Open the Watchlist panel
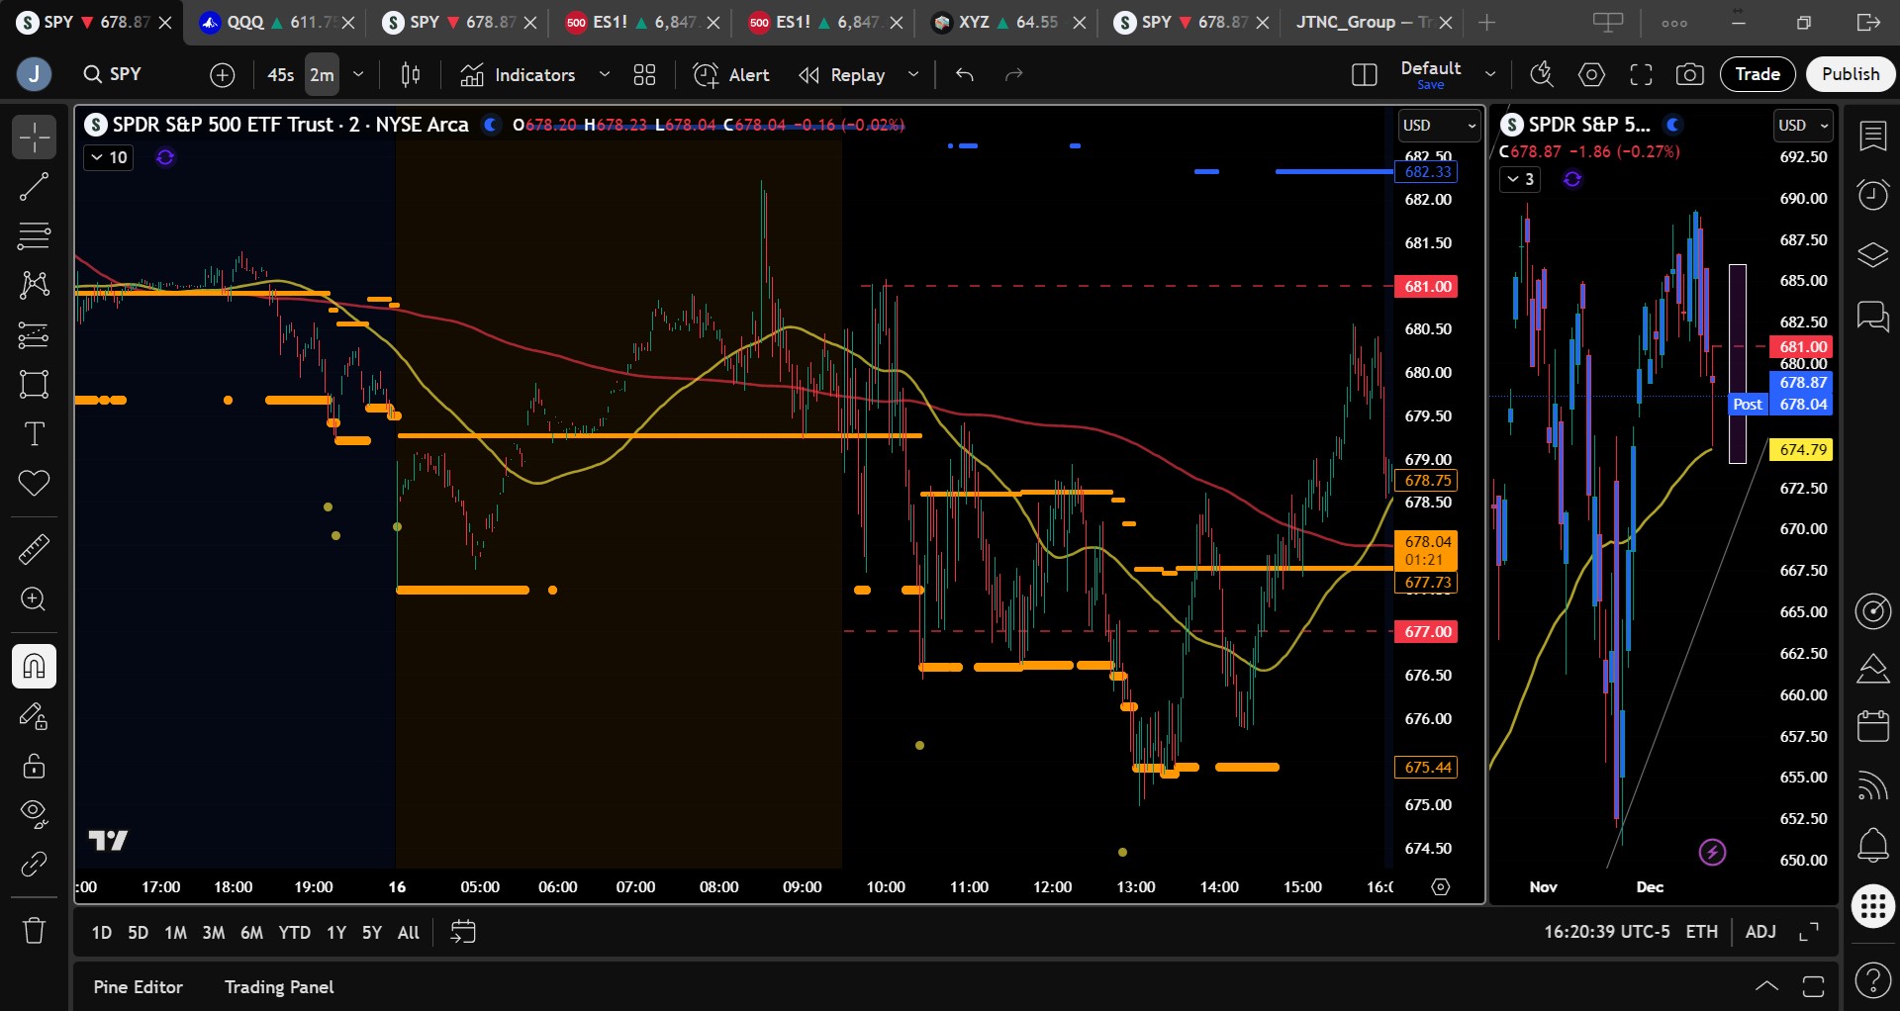 pos(1872,137)
